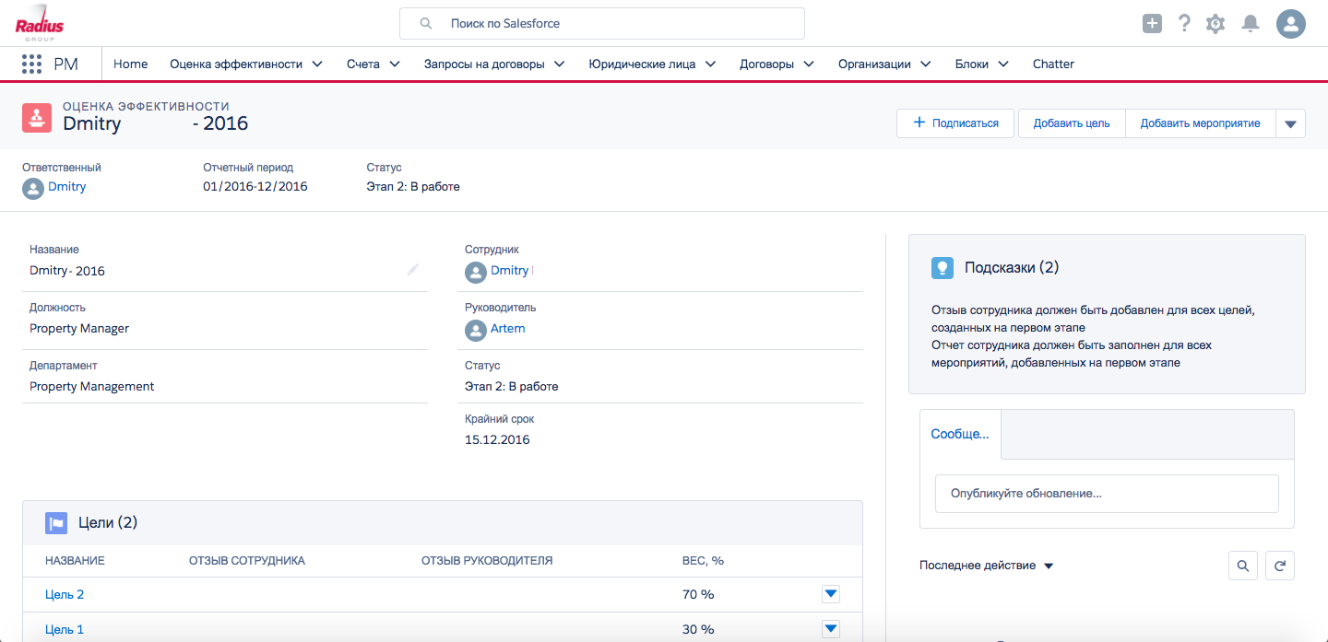Click the pencil icon to edit Название
The image size is (1328, 642).
(x=413, y=270)
